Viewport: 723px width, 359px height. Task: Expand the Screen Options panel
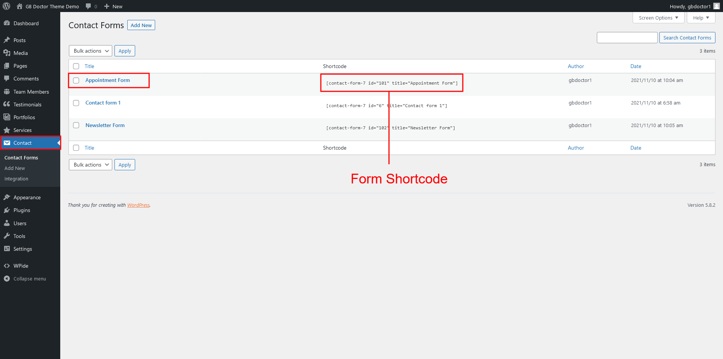658,18
